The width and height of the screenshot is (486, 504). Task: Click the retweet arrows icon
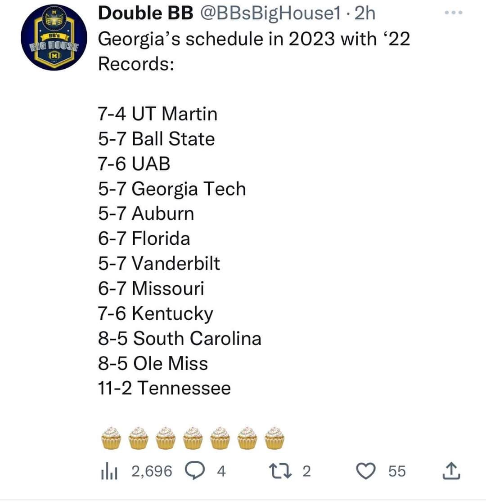(x=280, y=471)
